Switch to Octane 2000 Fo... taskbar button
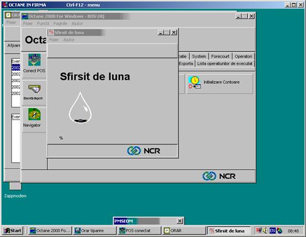The height and width of the screenshot is (237, 306). click(x=50, y=230)
